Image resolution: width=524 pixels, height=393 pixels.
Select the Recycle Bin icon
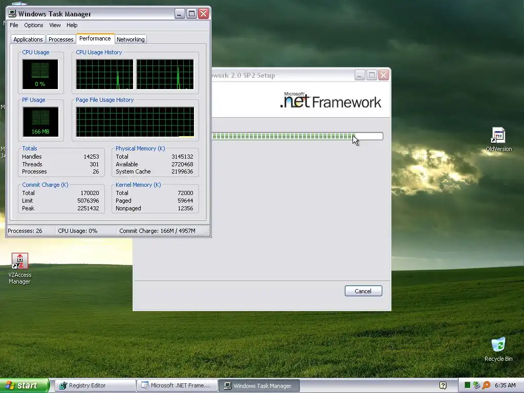[498, 350]
